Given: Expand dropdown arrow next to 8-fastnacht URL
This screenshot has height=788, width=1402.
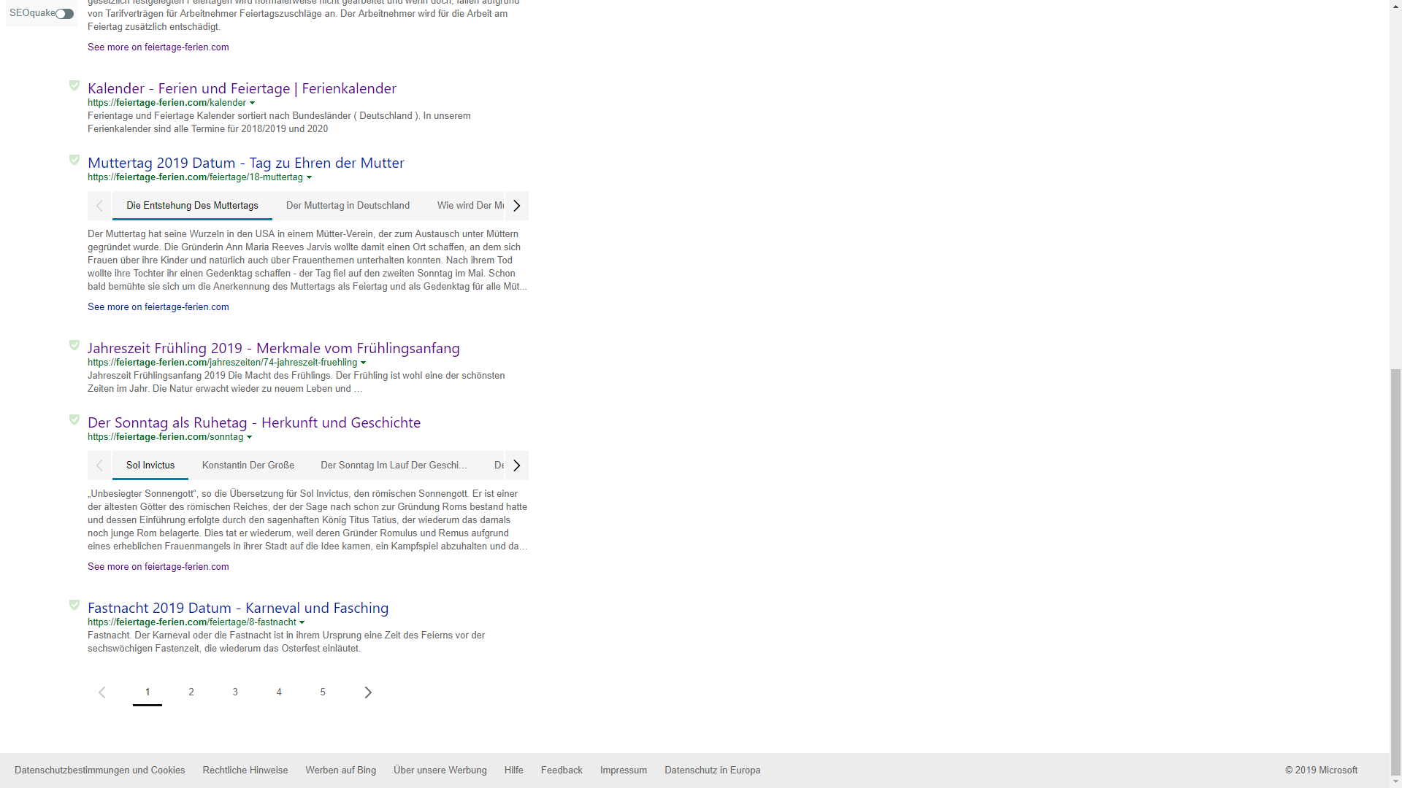Looking at the screenshot, I should [302, 623].
